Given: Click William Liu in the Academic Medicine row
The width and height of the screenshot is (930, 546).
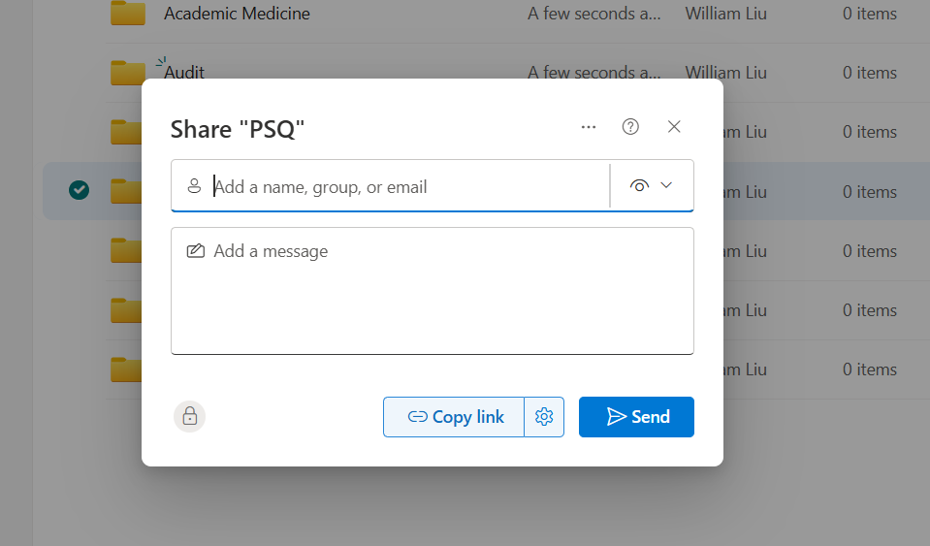Looking at the screenshot, I should point(725,14).
